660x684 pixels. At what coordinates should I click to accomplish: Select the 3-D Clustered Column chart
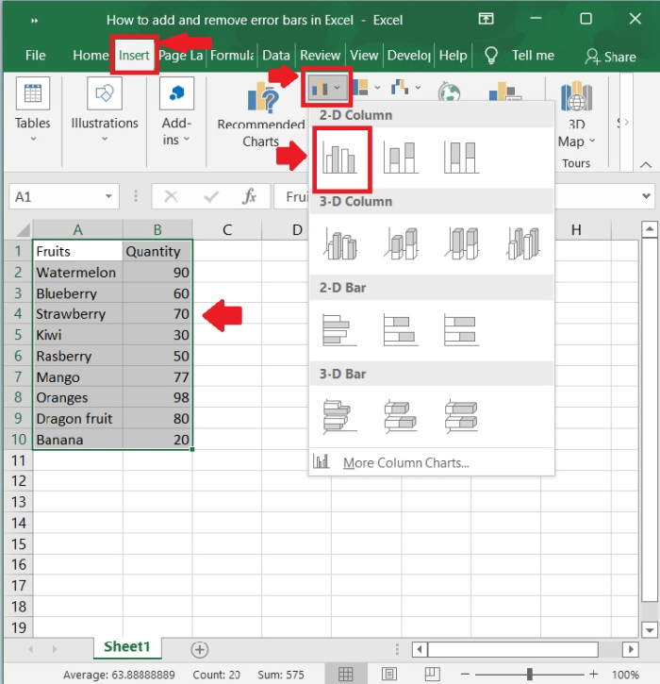[x=340, y=243]
